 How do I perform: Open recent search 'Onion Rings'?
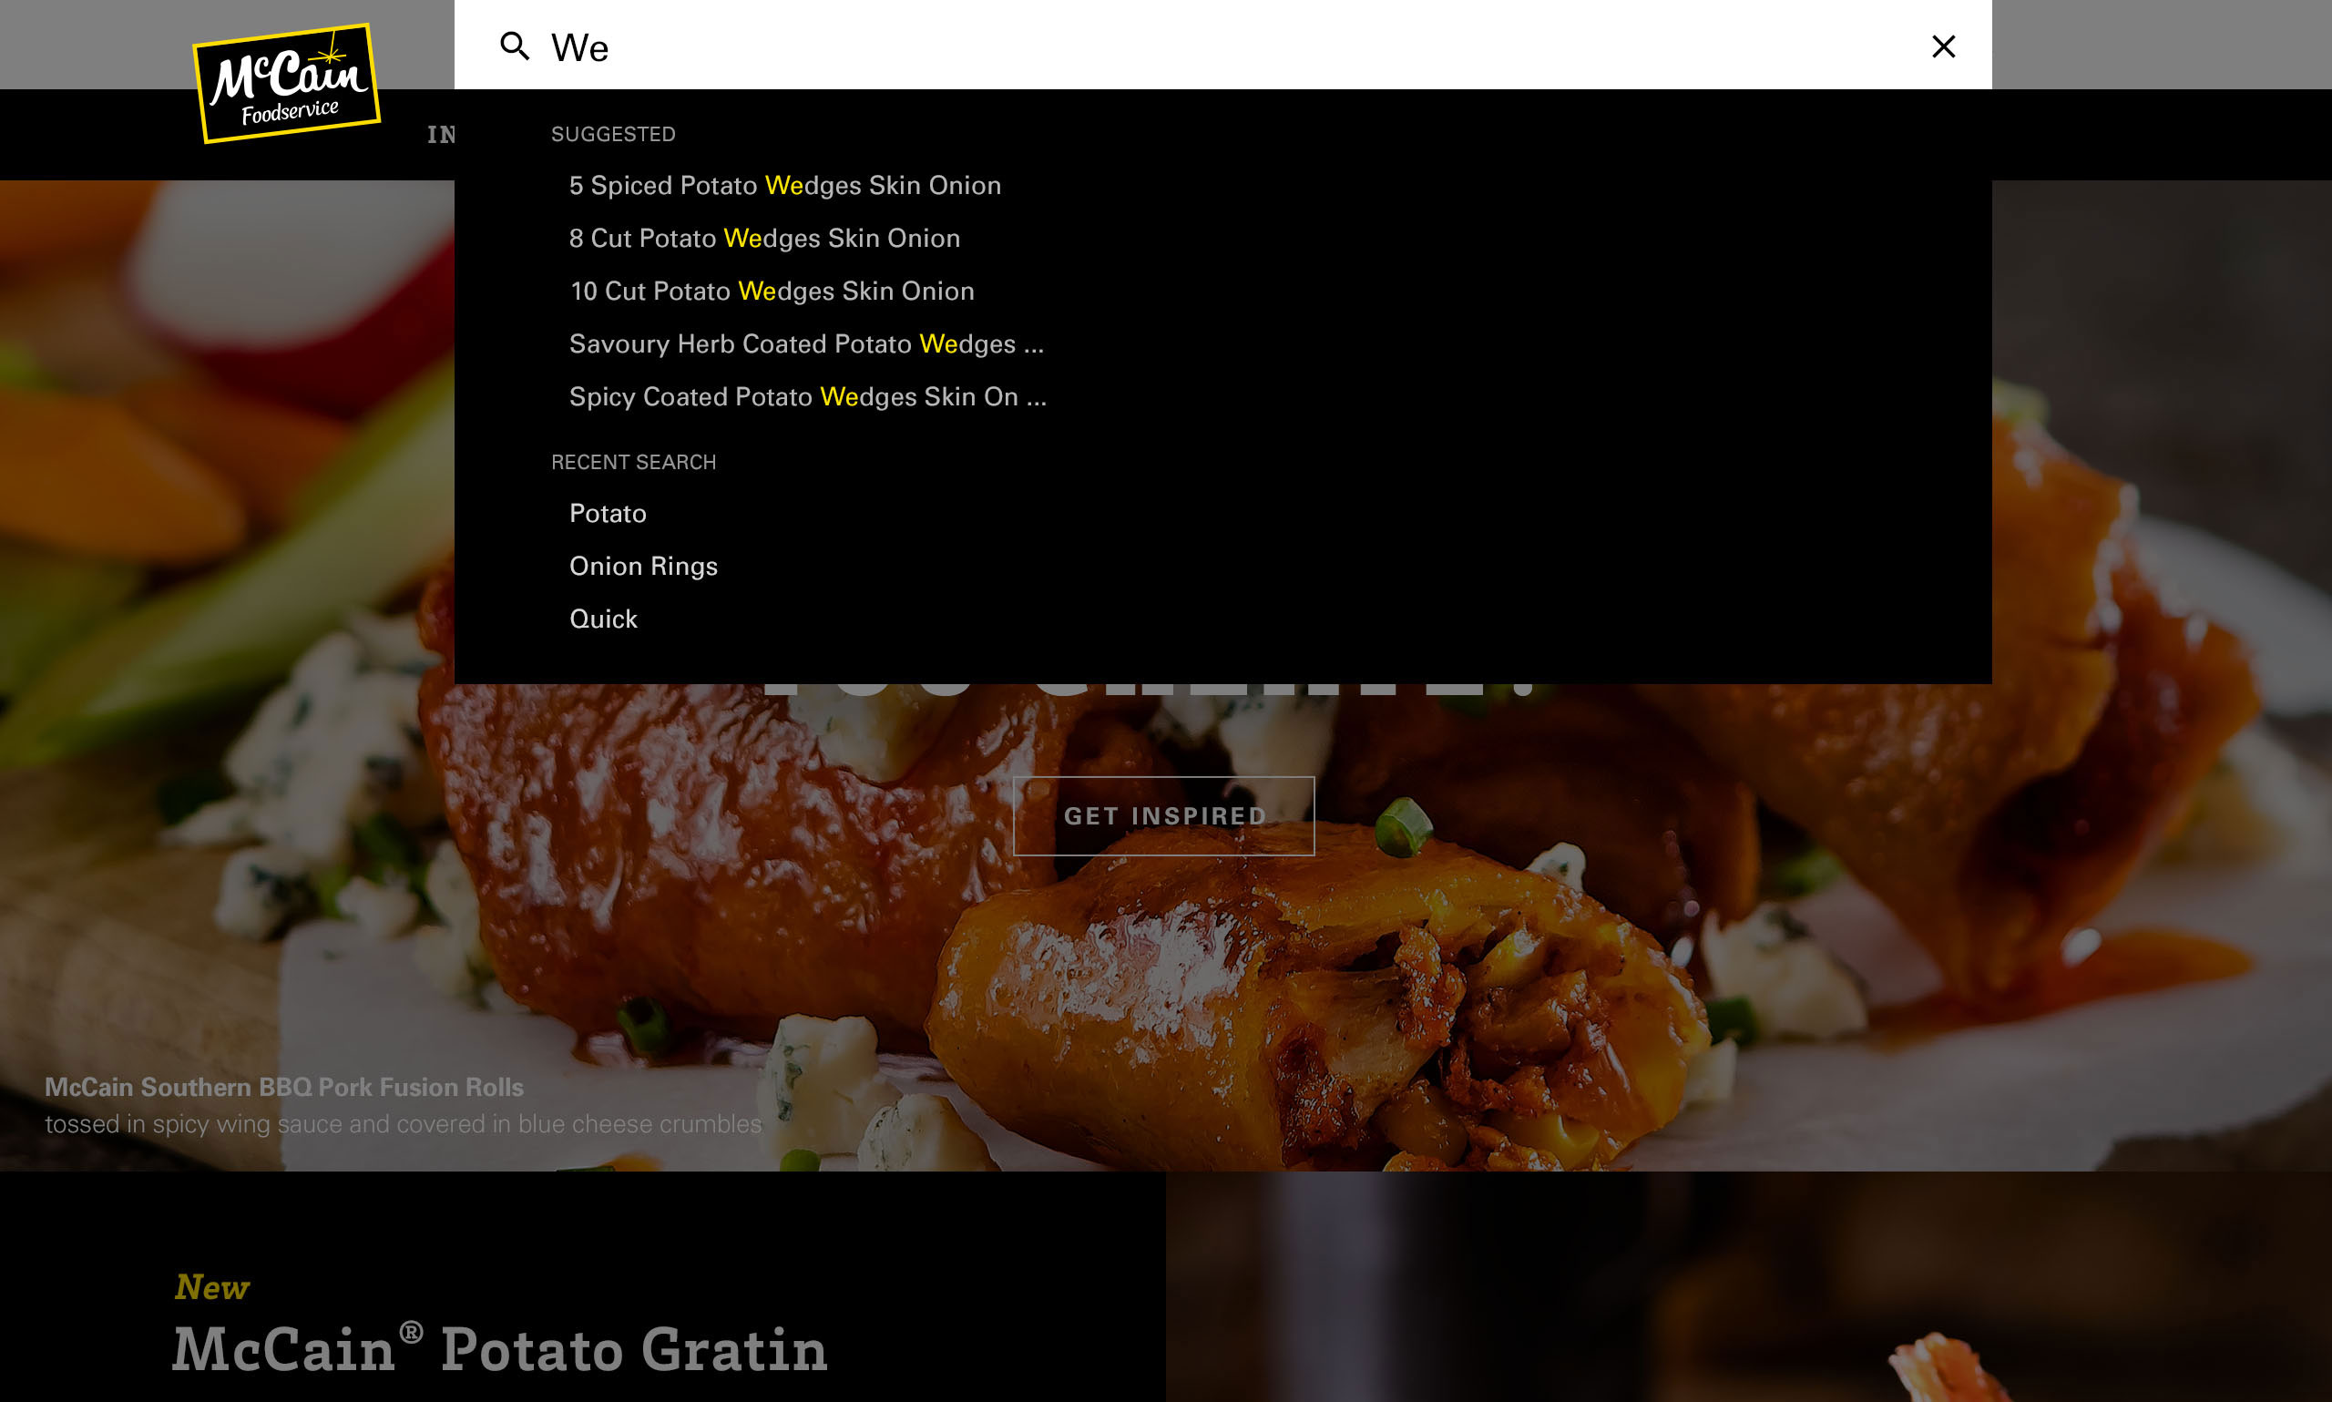pyautogui.click(x=643, y=566)
